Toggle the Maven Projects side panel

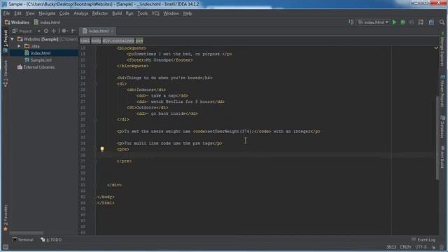point(442,91)
